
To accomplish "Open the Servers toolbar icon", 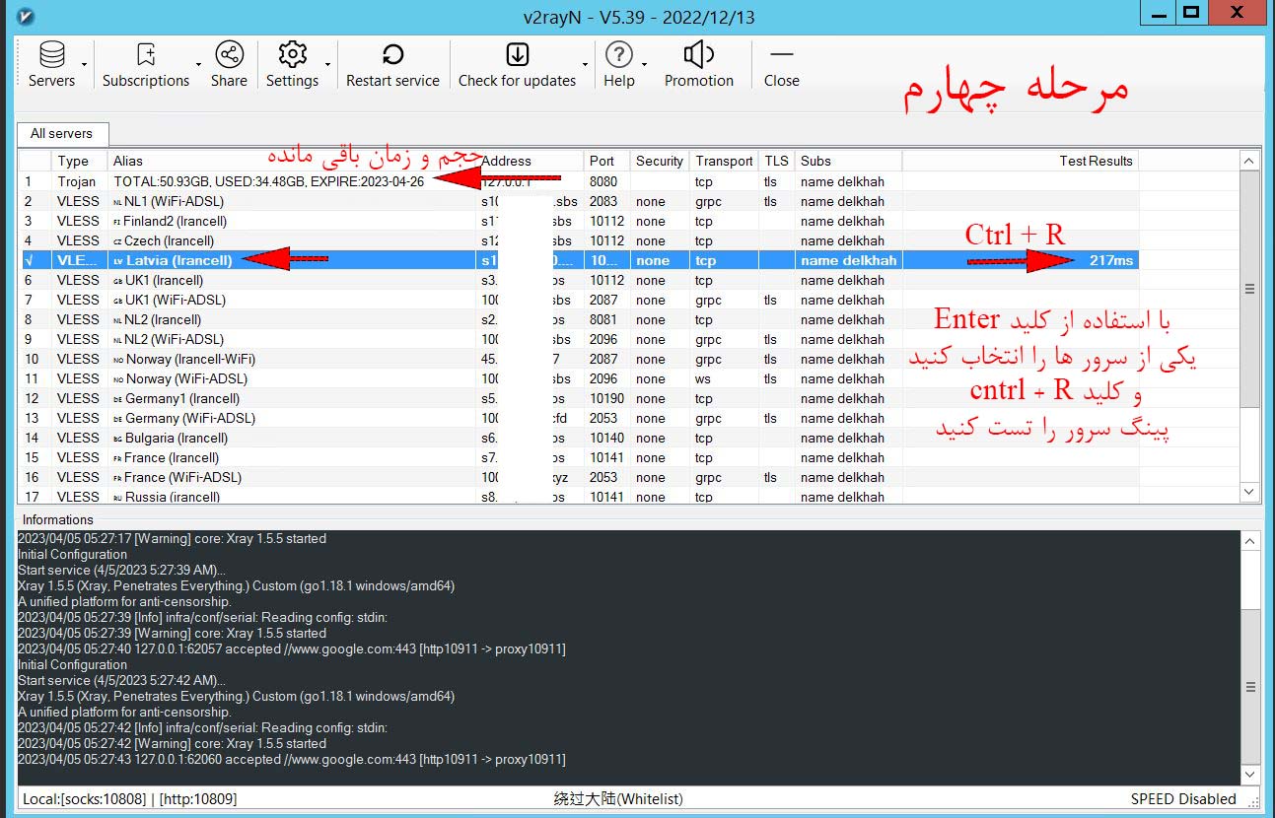I will coord(51,54).
